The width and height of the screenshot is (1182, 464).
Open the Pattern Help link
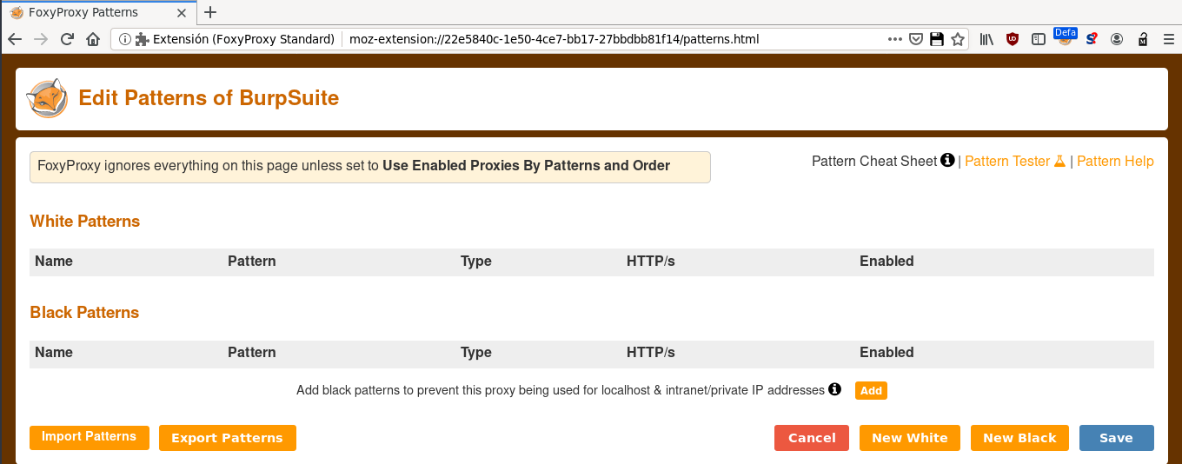1115,161
